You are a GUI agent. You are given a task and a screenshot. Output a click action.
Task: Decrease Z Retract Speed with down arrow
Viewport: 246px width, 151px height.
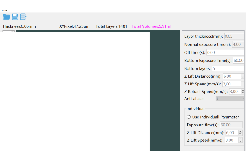coord(243,93)
